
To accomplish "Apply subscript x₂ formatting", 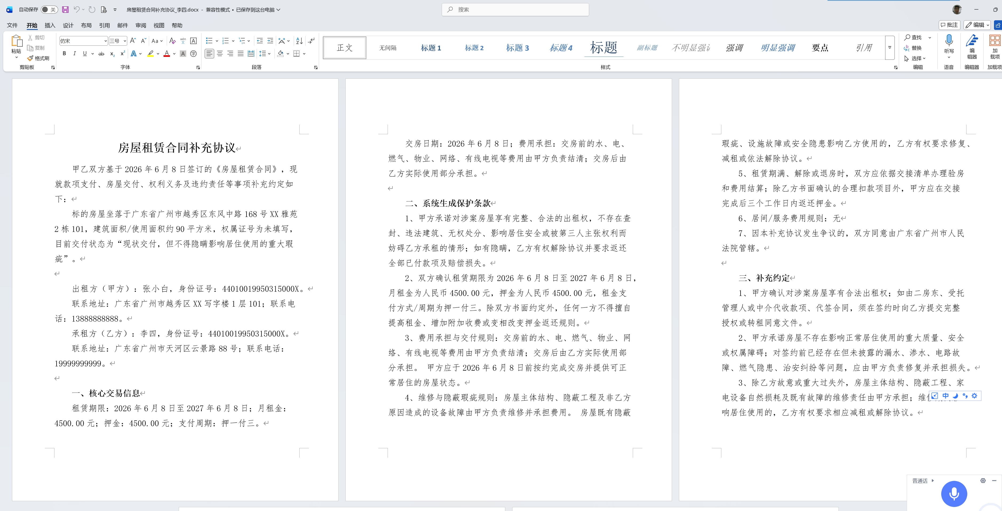I will [x=112, y=54].
